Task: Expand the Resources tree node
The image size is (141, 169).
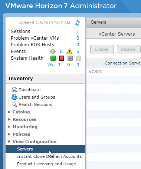Action: 9,119
